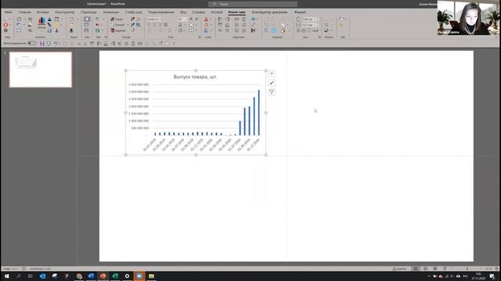This screenshot has height=281, width=501.
Task: Open Task View from the taskbar
Action: point(31,276)
